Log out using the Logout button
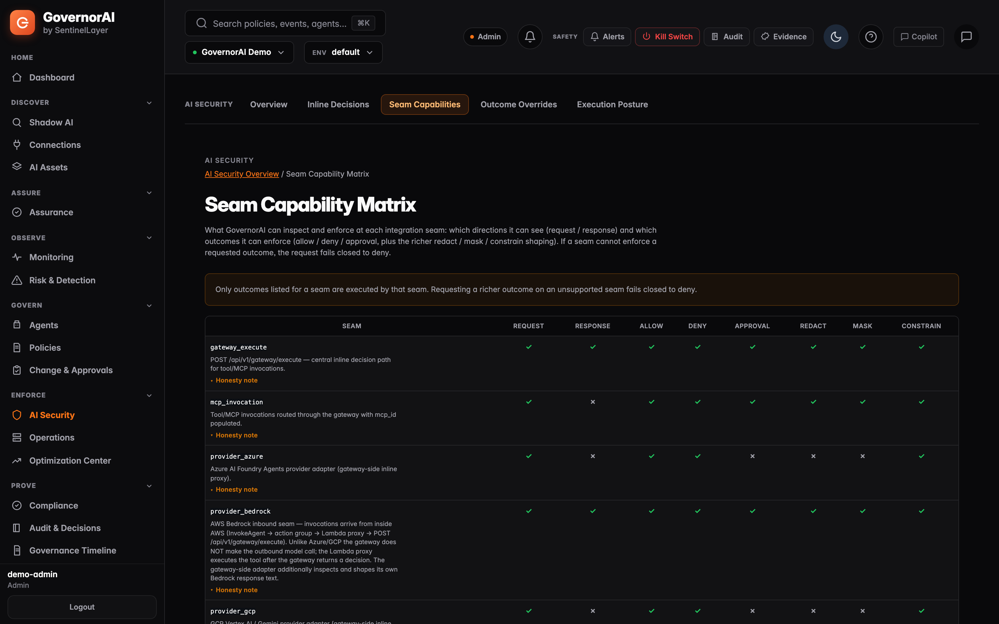This screenshot has height=624, width=999. pyautogui.click(x=82, y=607)
